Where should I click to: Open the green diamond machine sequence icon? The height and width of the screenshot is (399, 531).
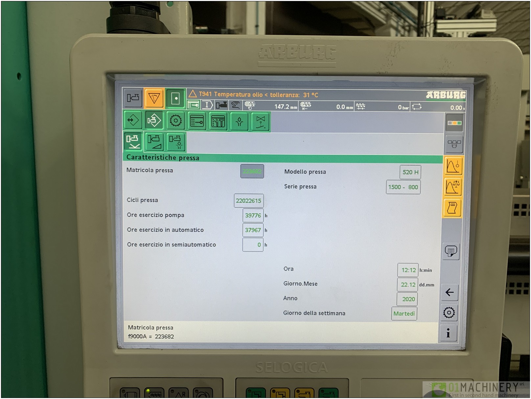coord(154,121)
